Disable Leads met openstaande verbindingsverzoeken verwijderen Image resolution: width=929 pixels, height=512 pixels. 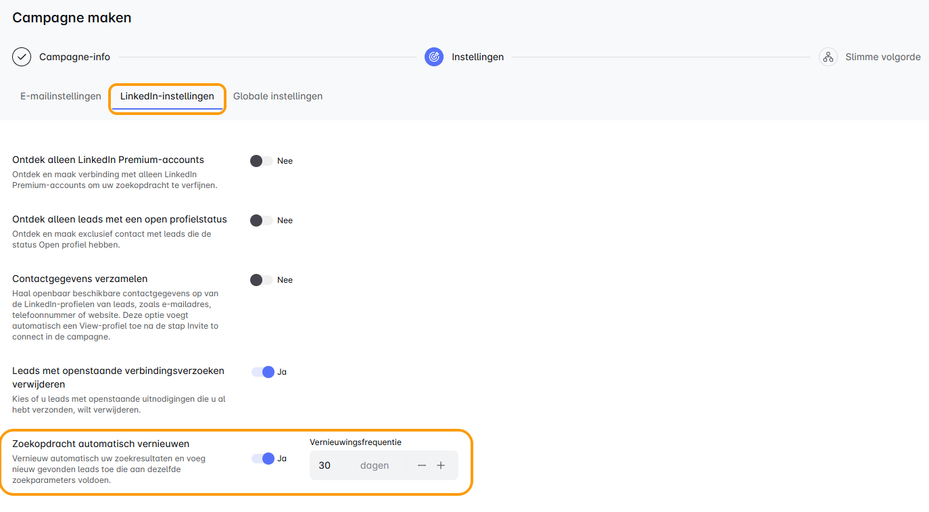pyautogui.click(x=263, y=372)
